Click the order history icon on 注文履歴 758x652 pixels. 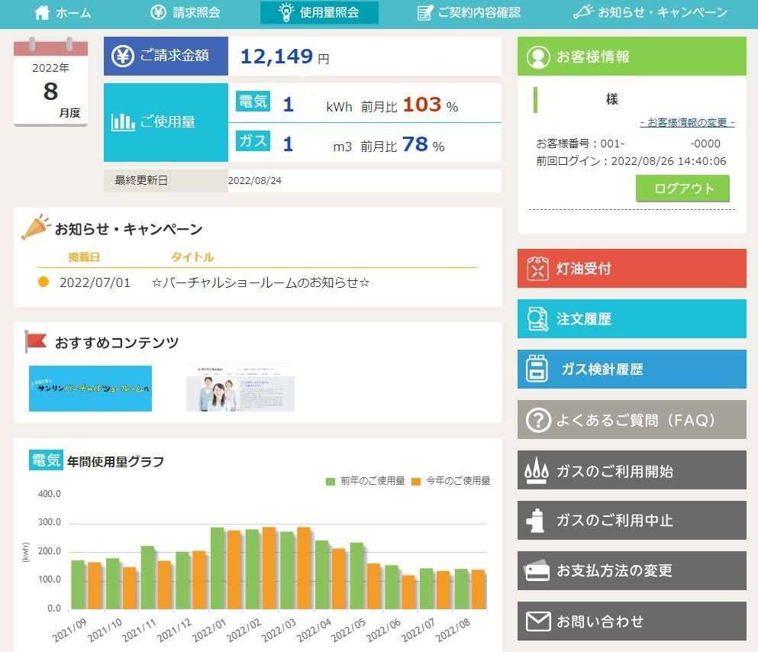pyautogui.click(x=538, y=319)
